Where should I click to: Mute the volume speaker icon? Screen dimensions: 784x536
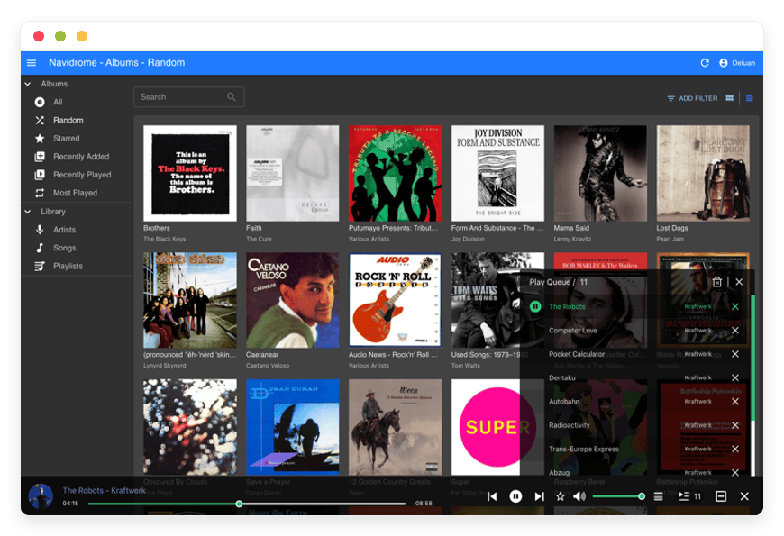[x=579, y=496]
